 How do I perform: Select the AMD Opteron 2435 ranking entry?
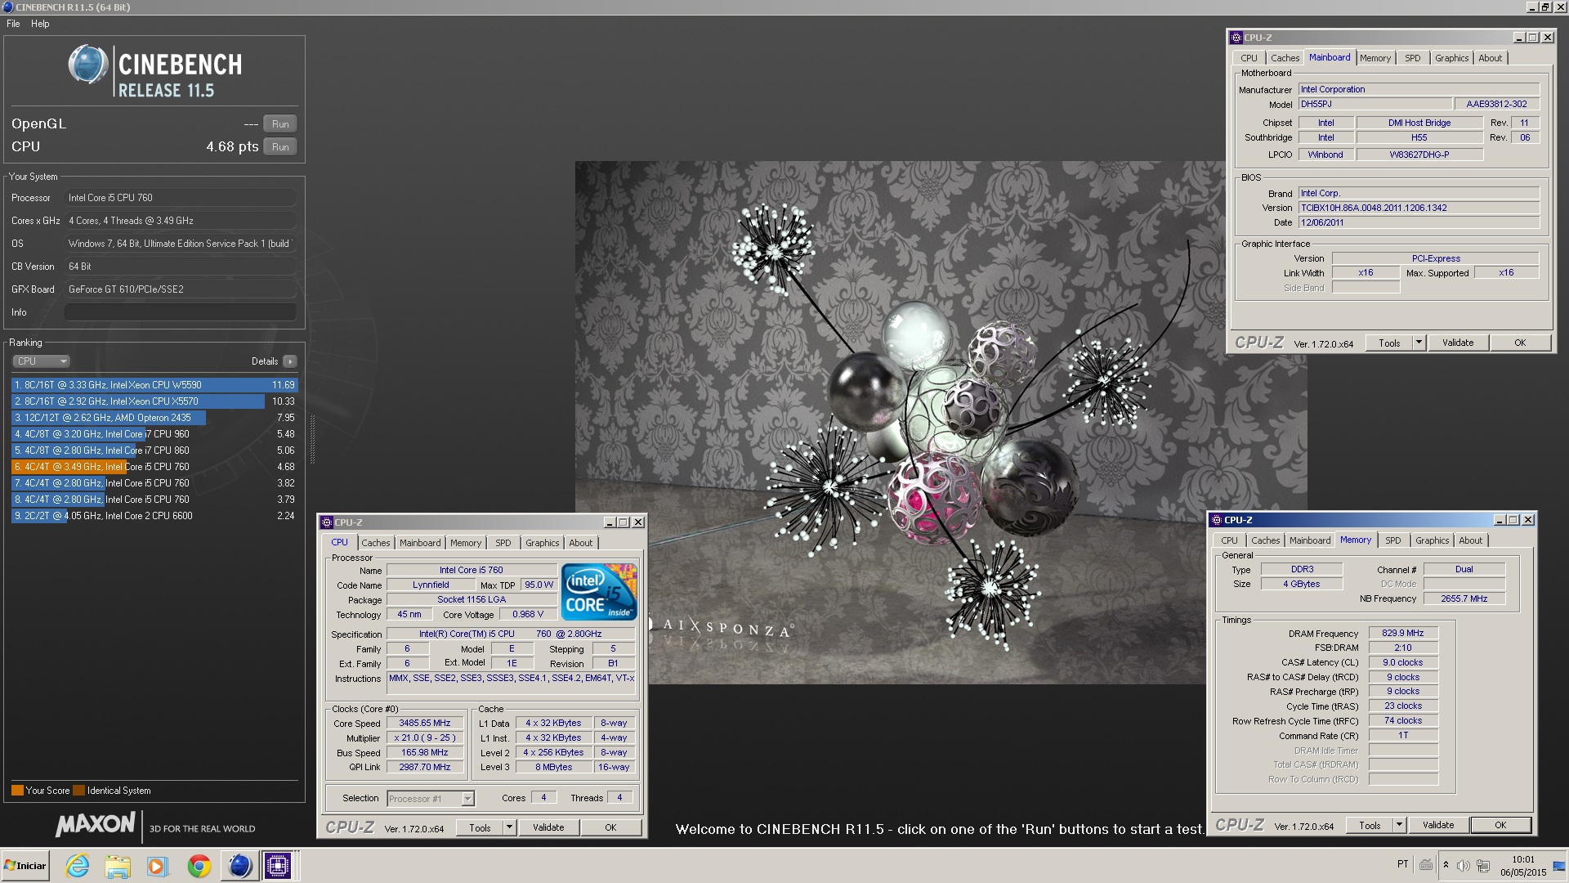click(154, 418)
